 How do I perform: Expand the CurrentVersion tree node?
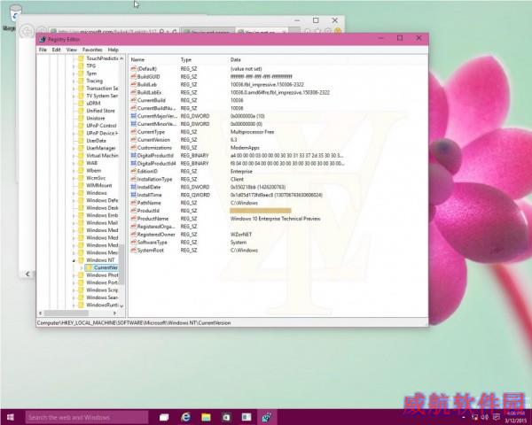tap(82, 267)
